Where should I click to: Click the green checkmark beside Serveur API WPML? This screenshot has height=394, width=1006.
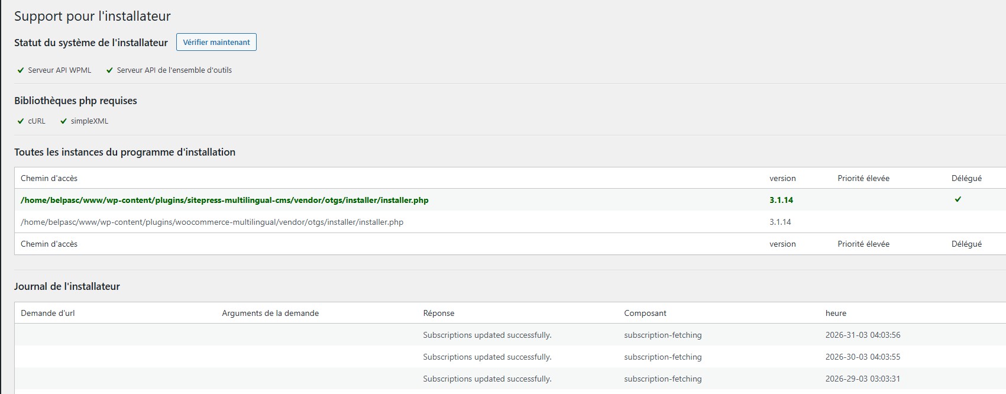(21, 70)
